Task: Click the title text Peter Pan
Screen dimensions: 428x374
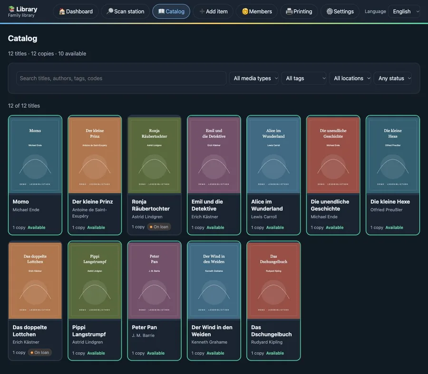Action: 145,327
